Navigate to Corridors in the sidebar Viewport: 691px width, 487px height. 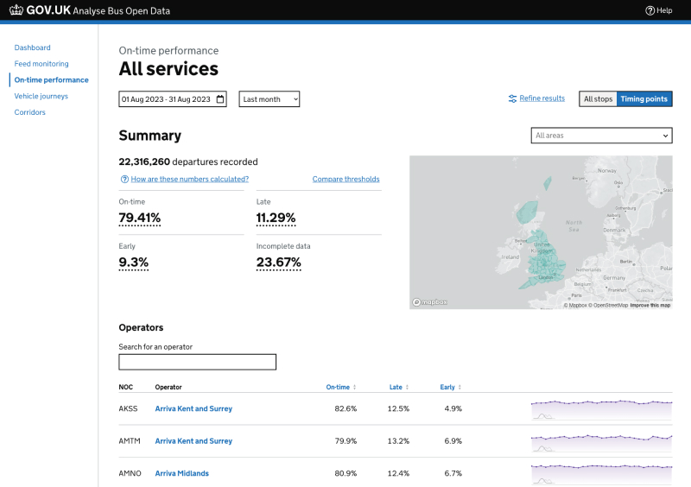[29, 112]
